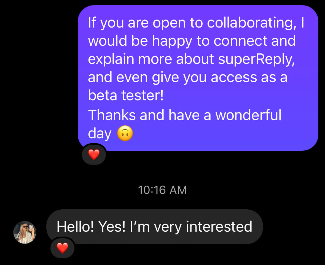Click the word "wonderful" in the message
Viewport: 325px width, 265px height.
point(248,115)
